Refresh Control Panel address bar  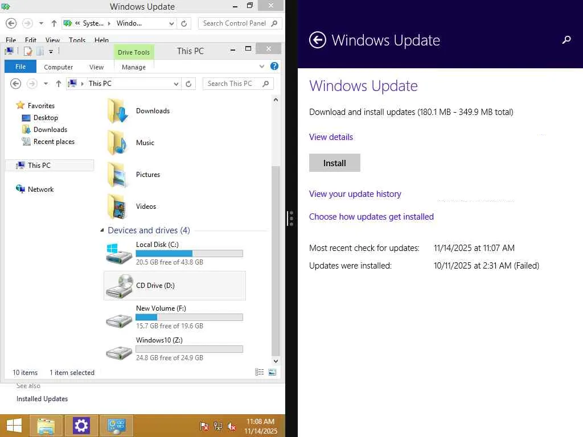[x=184, y=23]
